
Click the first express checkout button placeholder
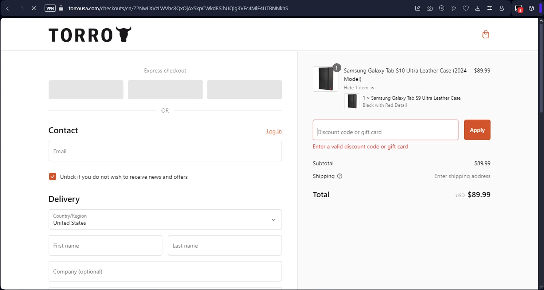86,90
